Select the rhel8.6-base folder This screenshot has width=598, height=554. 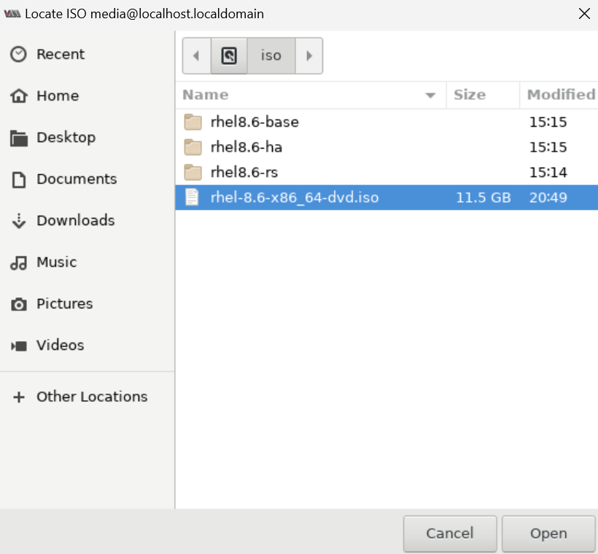pos(387,122)
